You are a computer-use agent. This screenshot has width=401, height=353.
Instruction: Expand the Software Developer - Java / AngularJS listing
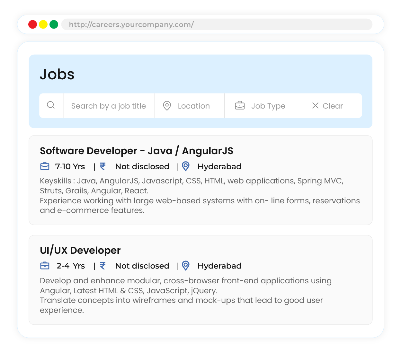(x=137, y=151)
